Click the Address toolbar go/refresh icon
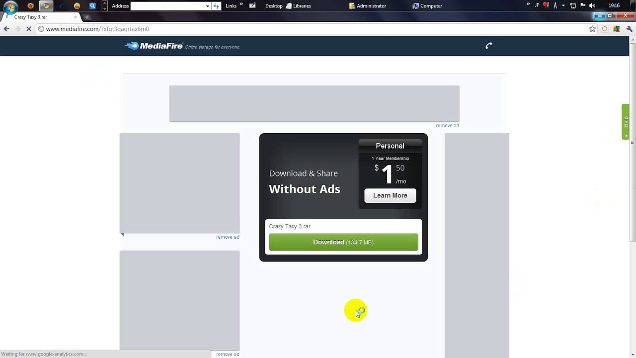 coord(216,6)
